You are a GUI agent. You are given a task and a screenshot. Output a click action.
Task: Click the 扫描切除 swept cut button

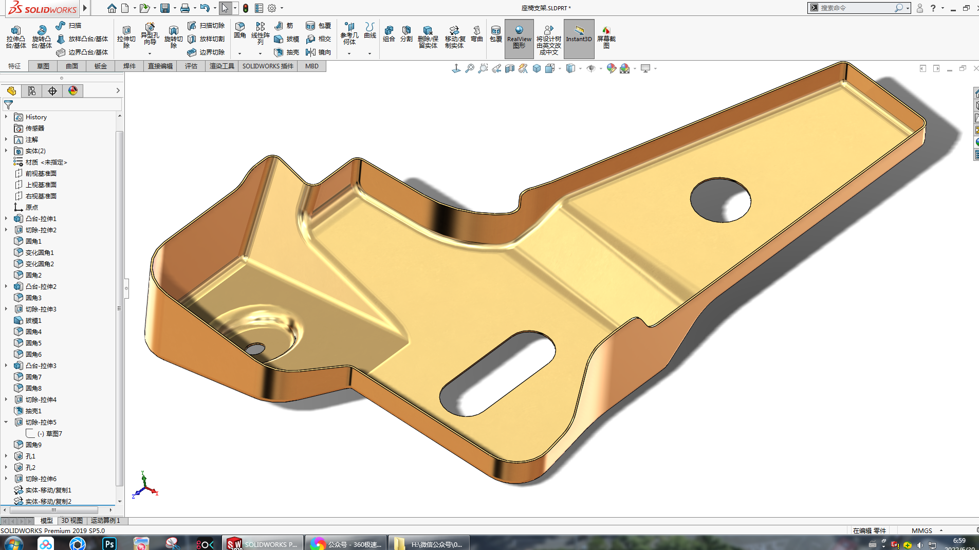(206, 26)
